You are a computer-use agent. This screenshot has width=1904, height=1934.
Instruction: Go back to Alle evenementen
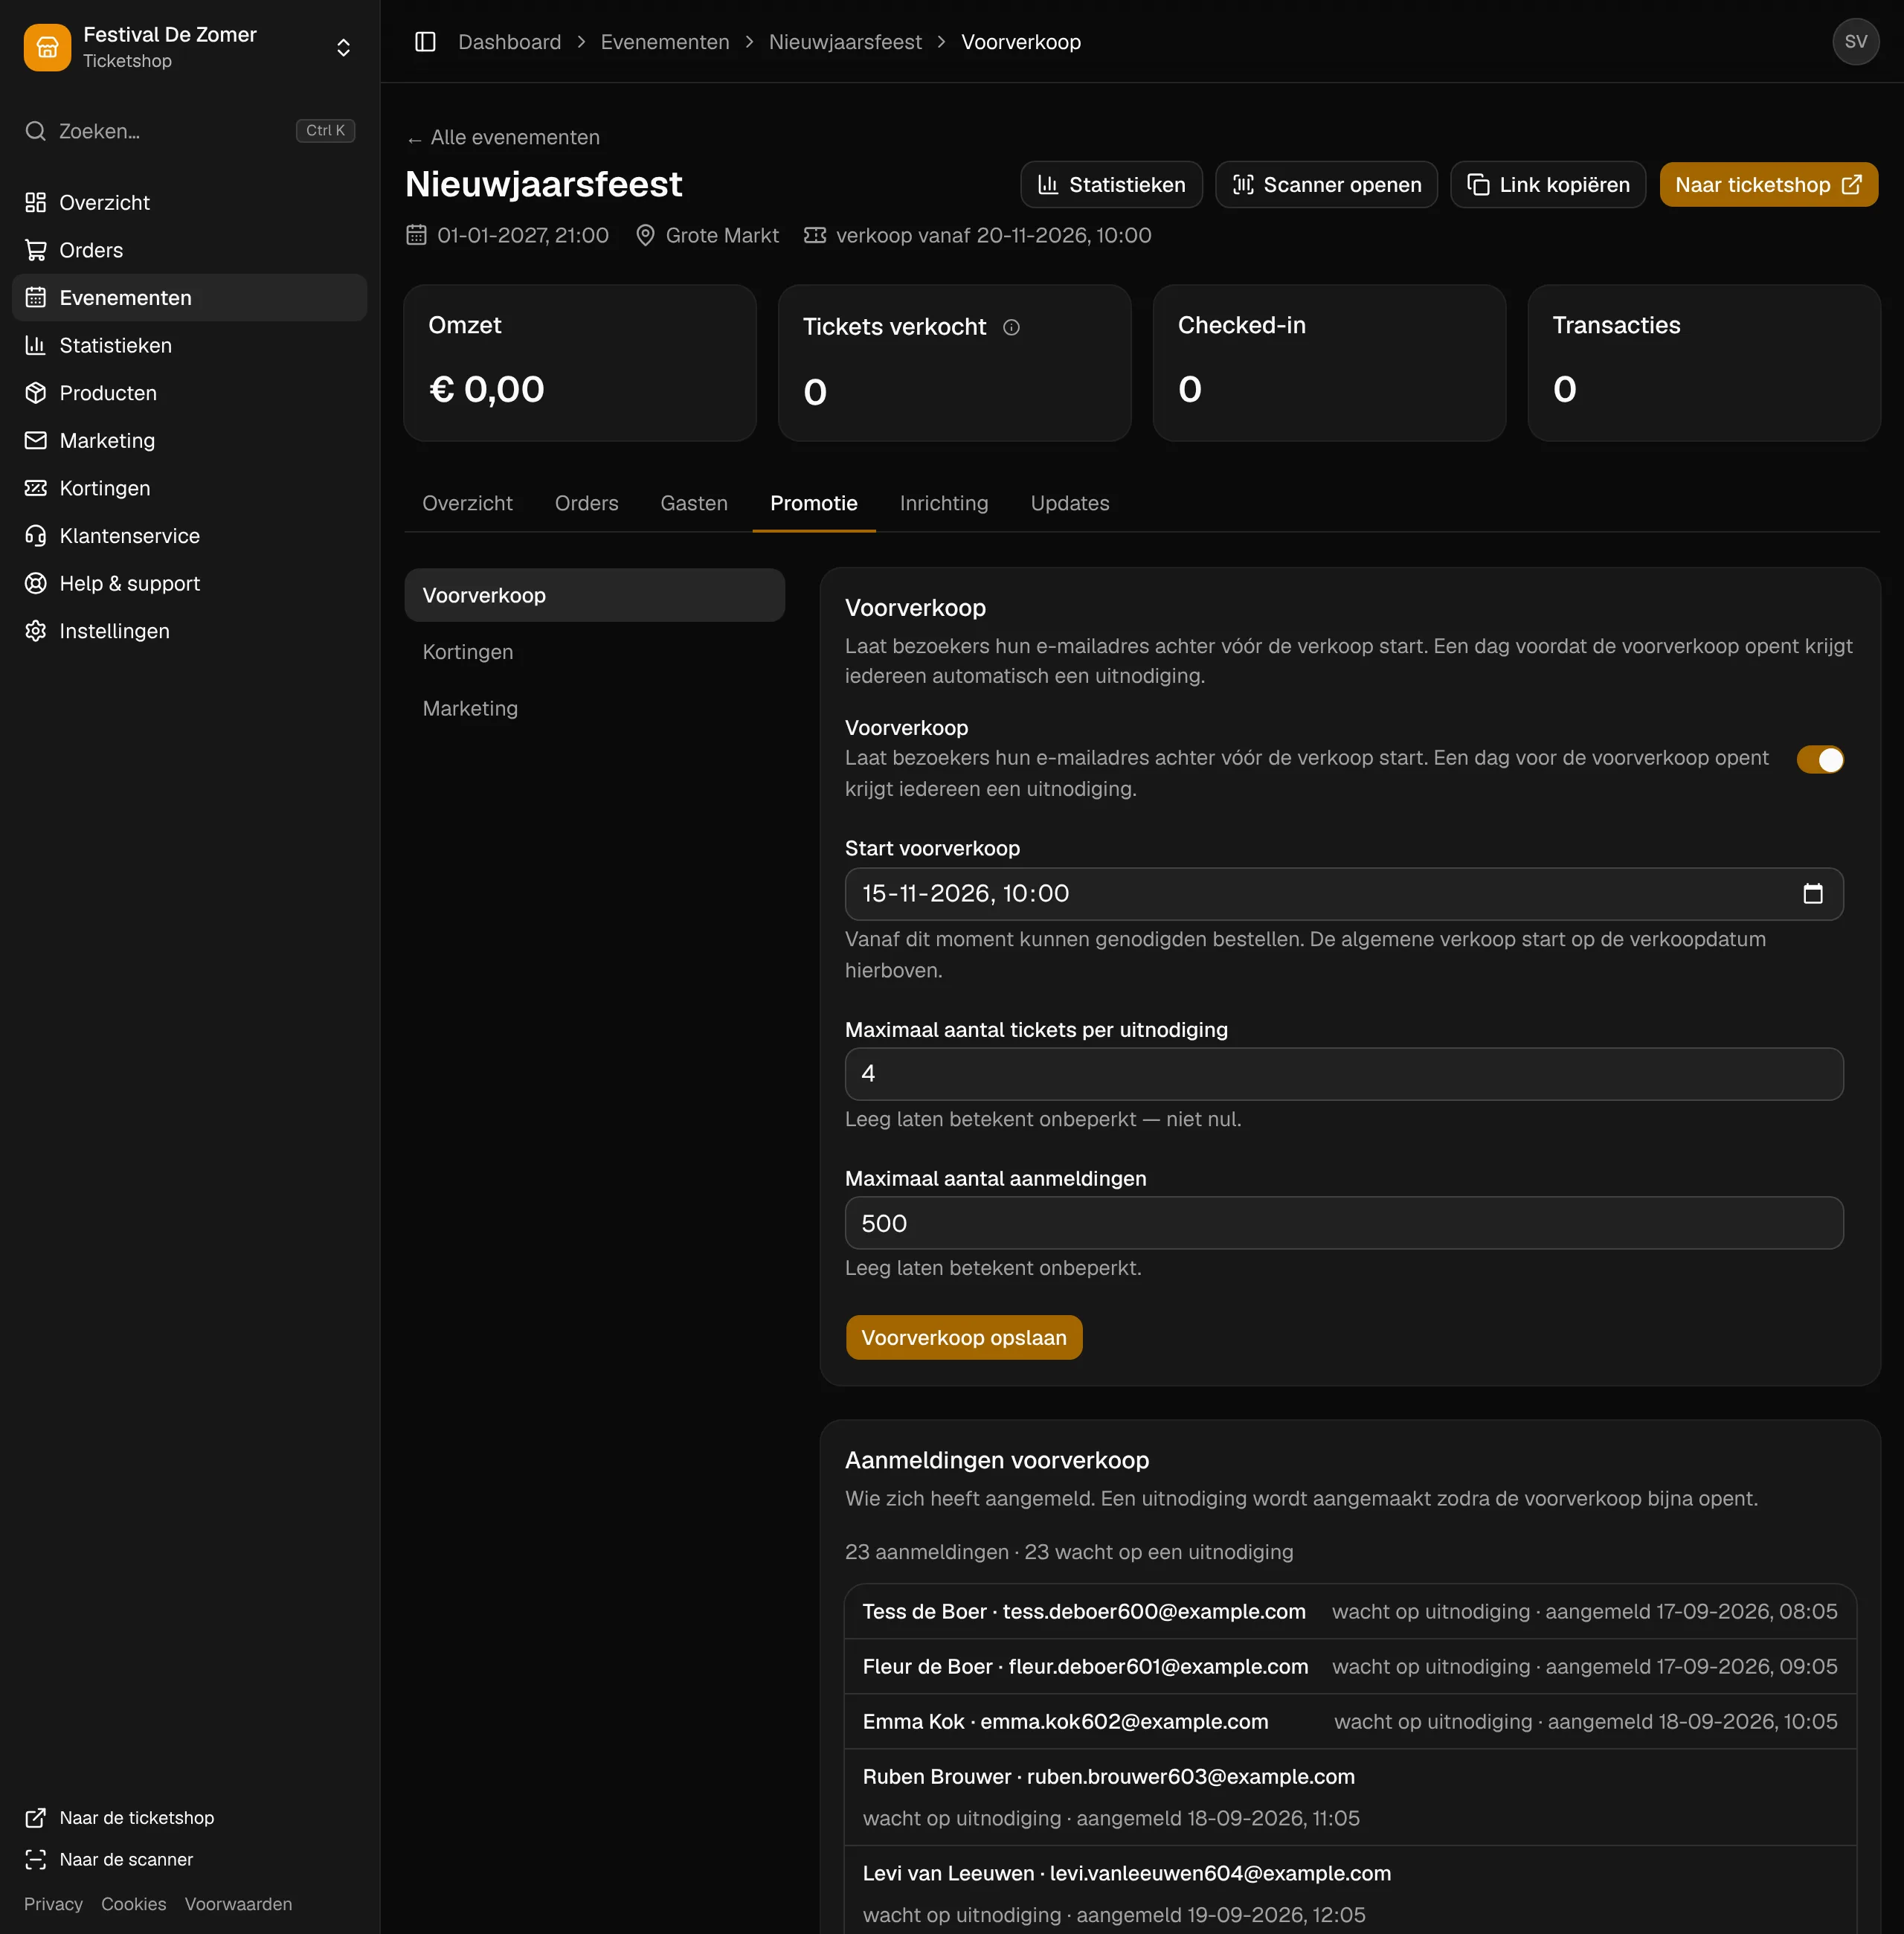(x=503, y=137)
